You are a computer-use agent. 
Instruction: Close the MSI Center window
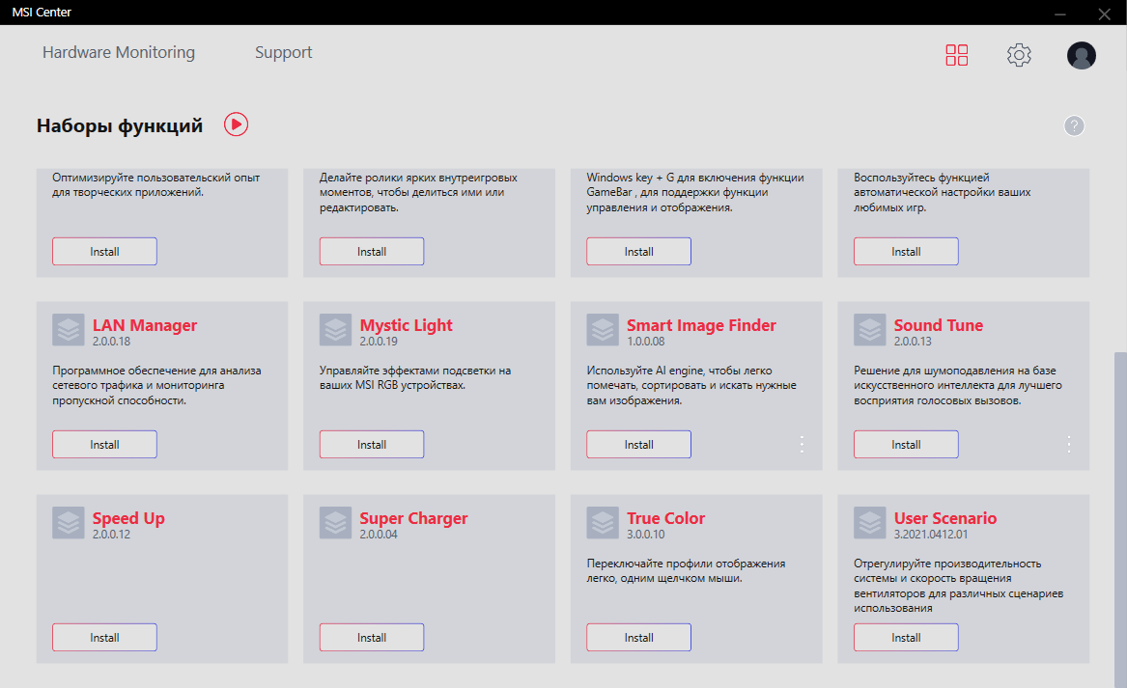[1104, 13]
